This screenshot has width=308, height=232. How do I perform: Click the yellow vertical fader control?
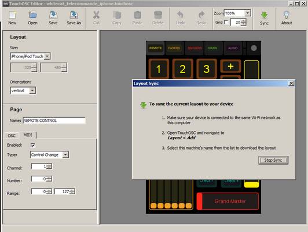point(251,70)
